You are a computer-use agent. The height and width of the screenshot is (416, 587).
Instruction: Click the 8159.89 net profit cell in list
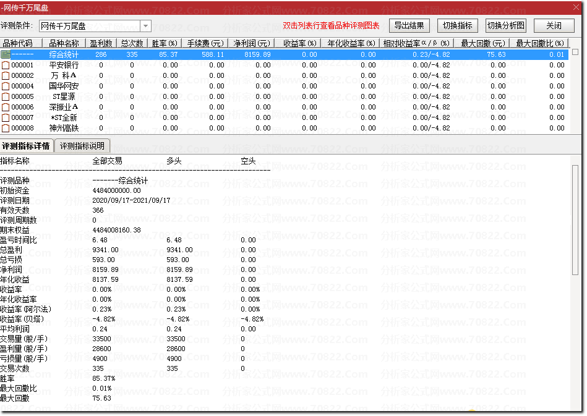(x=257, y=54)
